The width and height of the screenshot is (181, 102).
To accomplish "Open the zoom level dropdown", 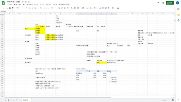I will click(x=19, y=8).
